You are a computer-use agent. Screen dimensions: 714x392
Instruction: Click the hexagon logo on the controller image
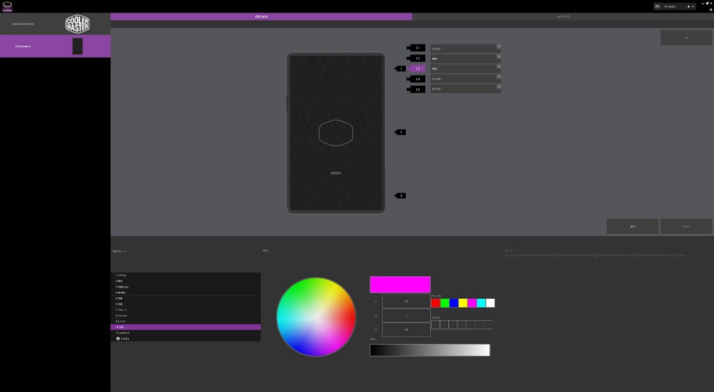[x=335, y=133]
